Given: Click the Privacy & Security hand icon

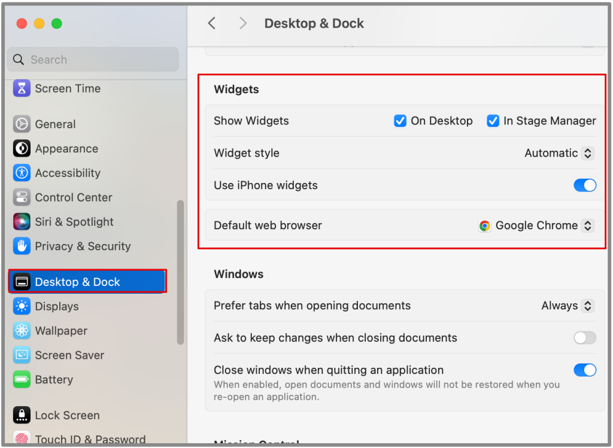Looking at the screenshot, I should pos(22,246).
